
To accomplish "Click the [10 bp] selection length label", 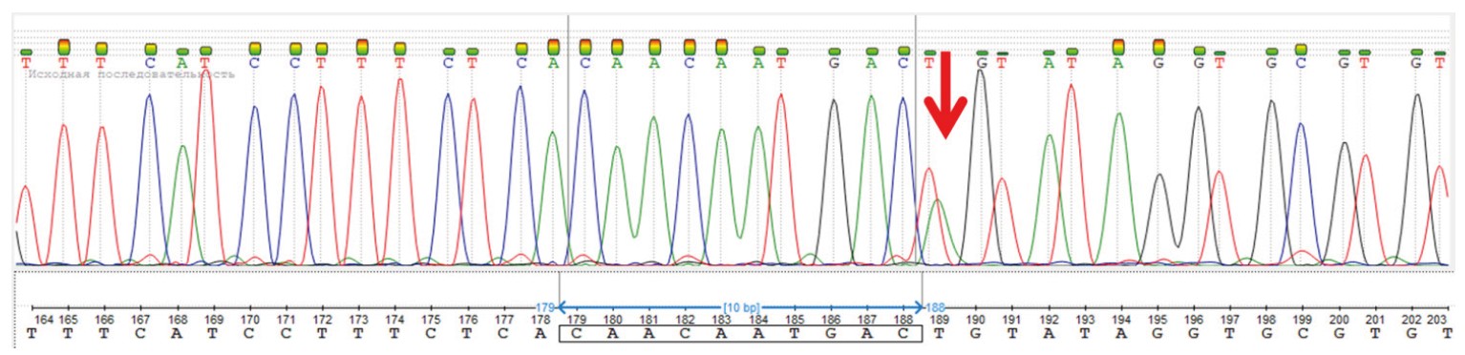I will [x=741, y=306].
